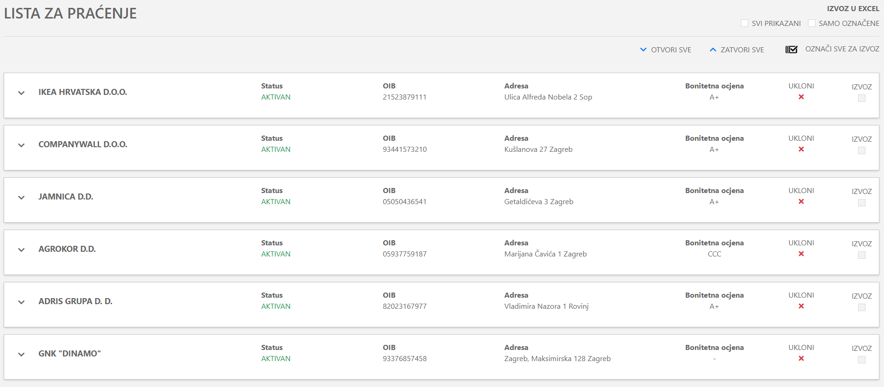The width and height of the screenshot is (884, 387).
Task: Select IZVOZ checkbox for ADRIS GRUPA
Action: pyautogui.click(x=862, y=307)
